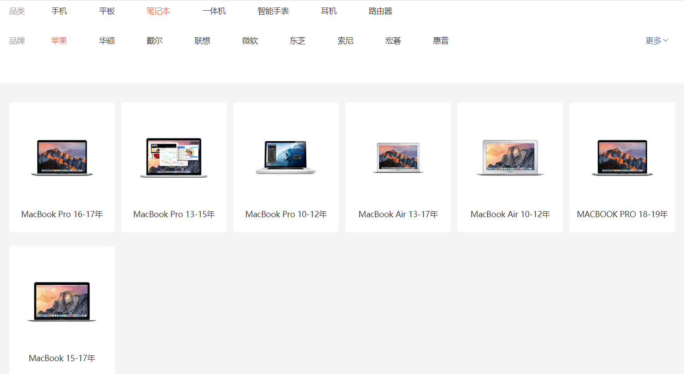Select MacBook Pro 10-12年 laptop thumbnail
The height and width of the screenshot is (374, 684).
pyautogui.click(x=286, y=158)
